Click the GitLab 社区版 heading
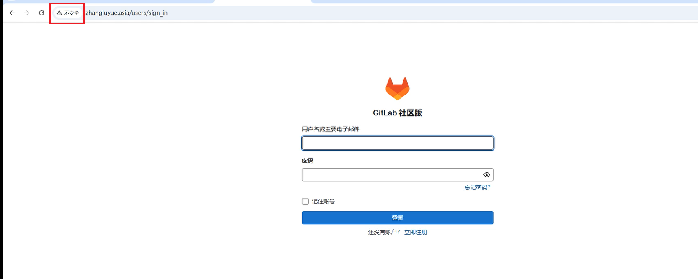 398,113
